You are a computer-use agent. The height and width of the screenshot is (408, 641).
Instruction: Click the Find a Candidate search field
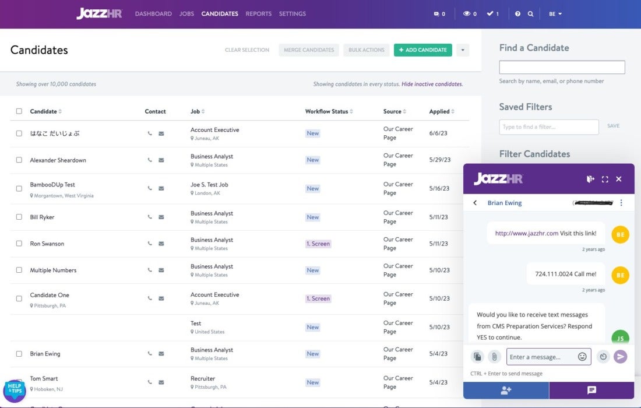coord(562,67)
